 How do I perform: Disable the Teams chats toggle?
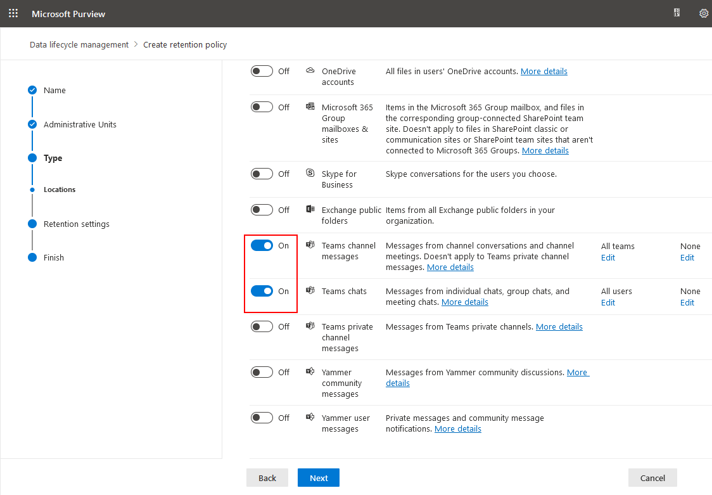[262, 291]
